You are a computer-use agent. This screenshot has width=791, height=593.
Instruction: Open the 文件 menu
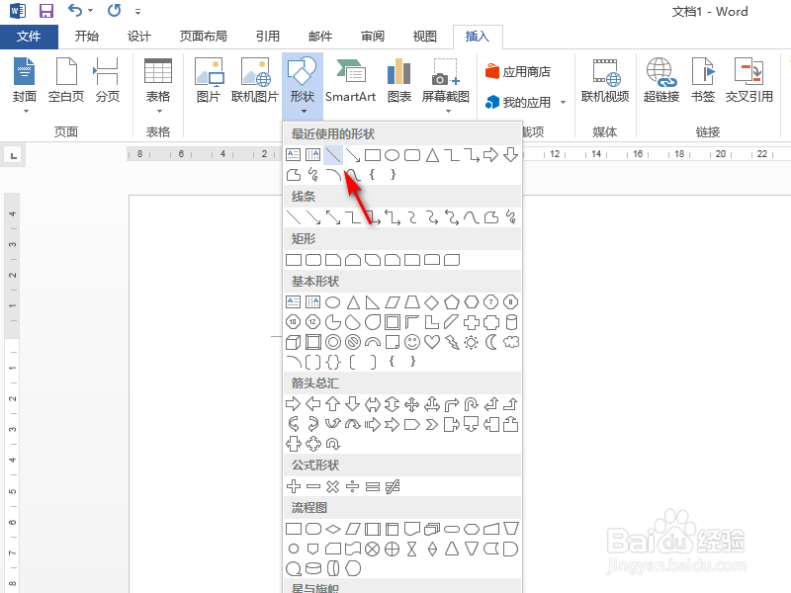tap(30, 36)
